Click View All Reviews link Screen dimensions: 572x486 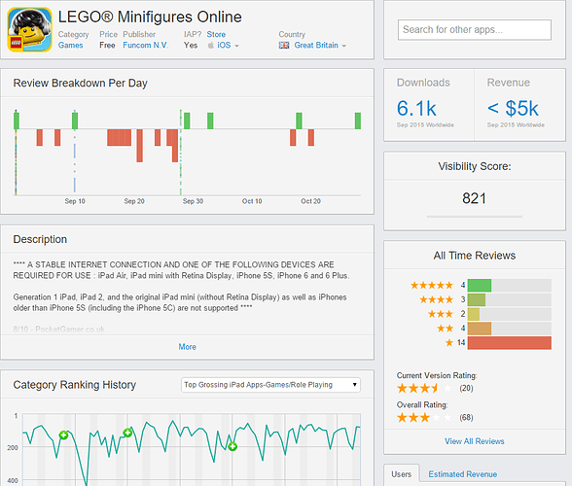point(475,441)
